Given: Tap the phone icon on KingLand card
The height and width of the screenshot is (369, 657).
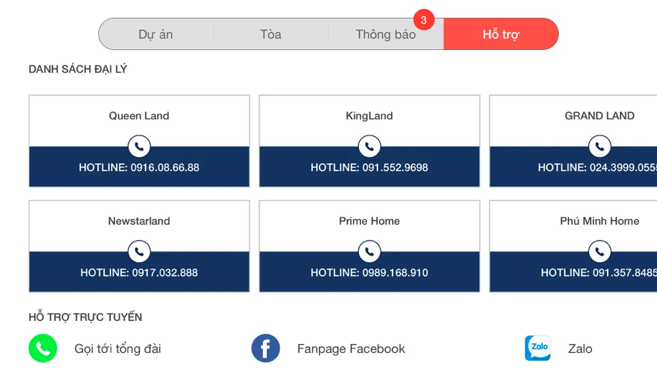Looking at the screenshot, I should [370, 147].
